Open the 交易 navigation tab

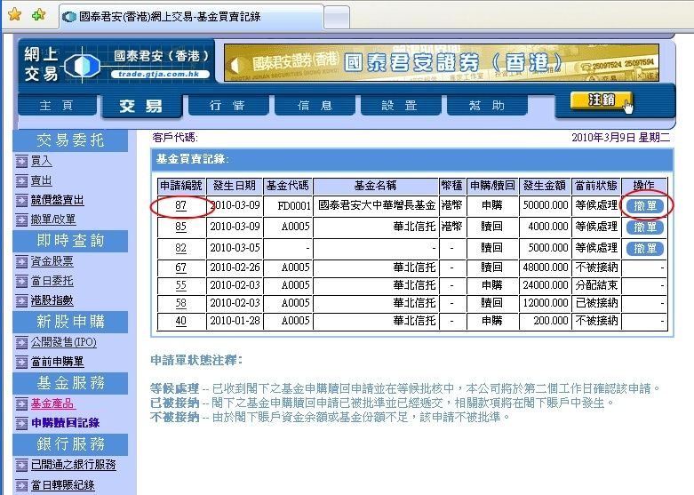[141, 107]
